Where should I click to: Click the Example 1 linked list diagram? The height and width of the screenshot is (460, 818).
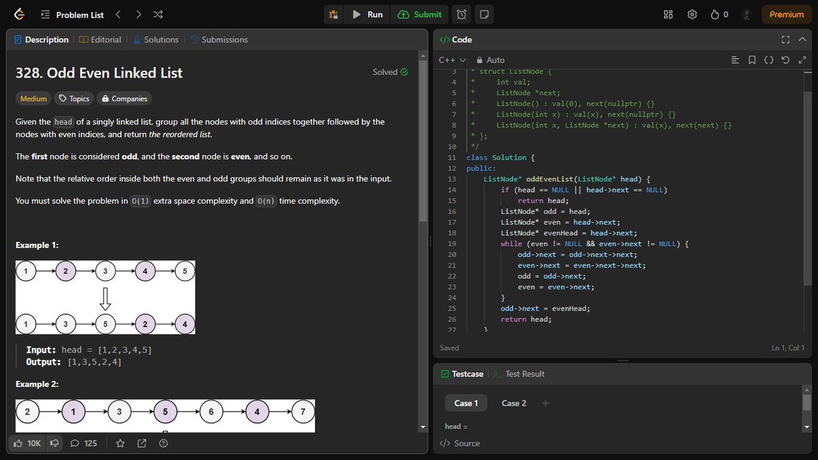tap(106, 297)
